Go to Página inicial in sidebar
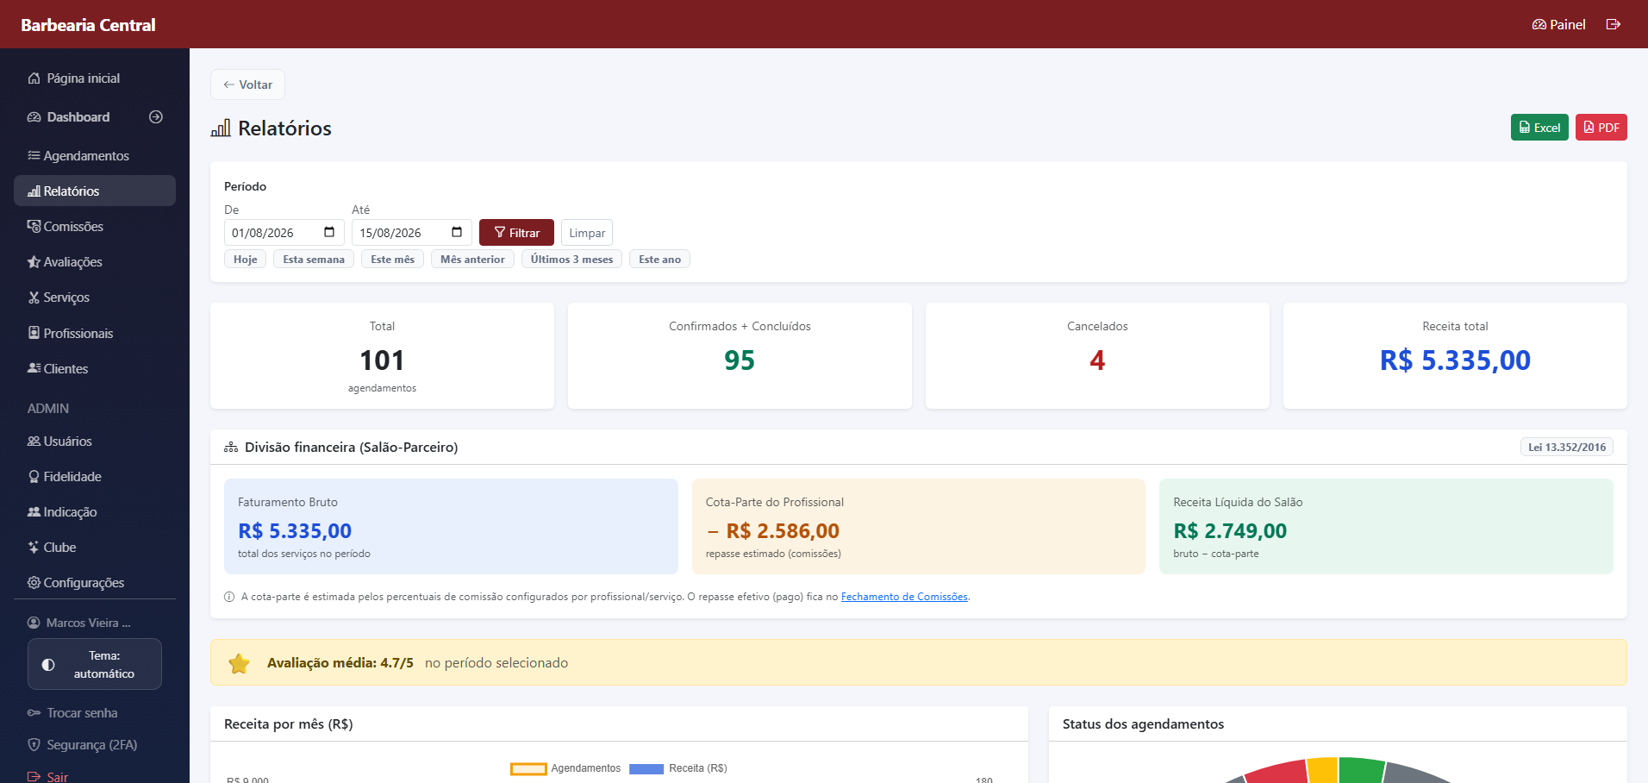This screenshot has width=1648, height=783. 95,78
